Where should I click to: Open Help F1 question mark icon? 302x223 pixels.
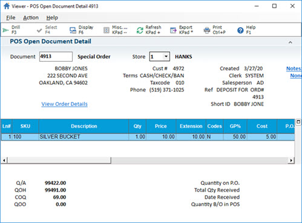tap(240, 30)
